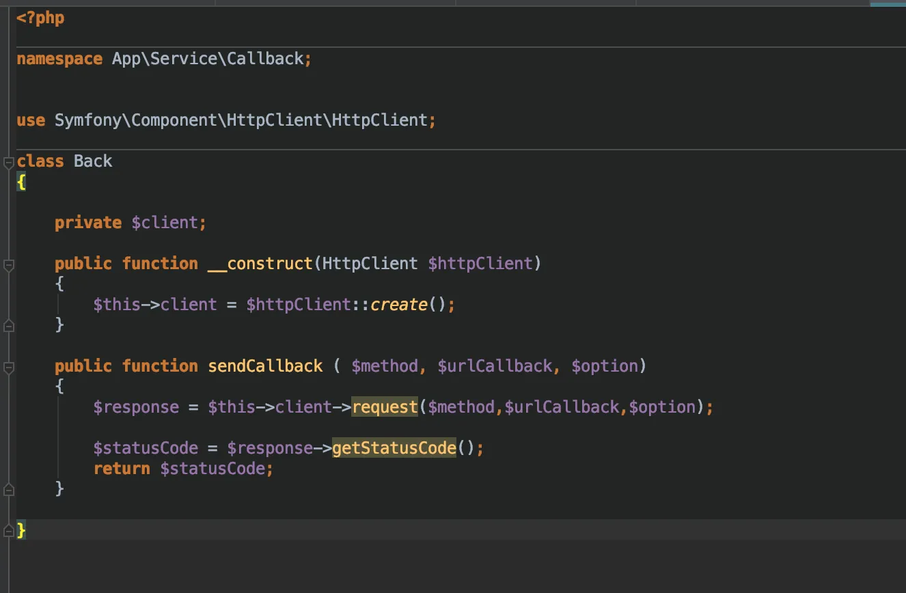Collapse the class Back fold marker in gutter
Screen dimensions: 906x593
click(8, 163)
